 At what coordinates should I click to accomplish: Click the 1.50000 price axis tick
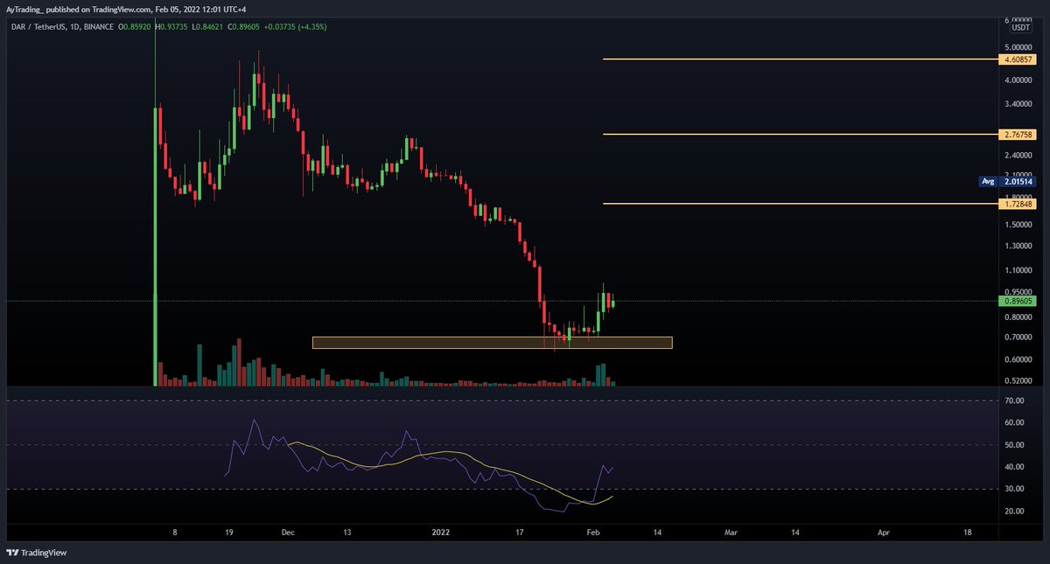tap(1018, 225)
